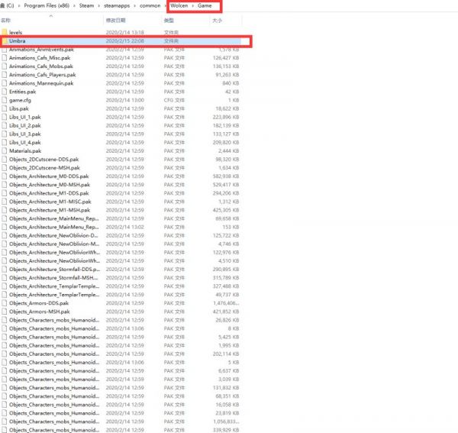
Task: Click the sort direction chevron above the name column
Action: (51, 16)
